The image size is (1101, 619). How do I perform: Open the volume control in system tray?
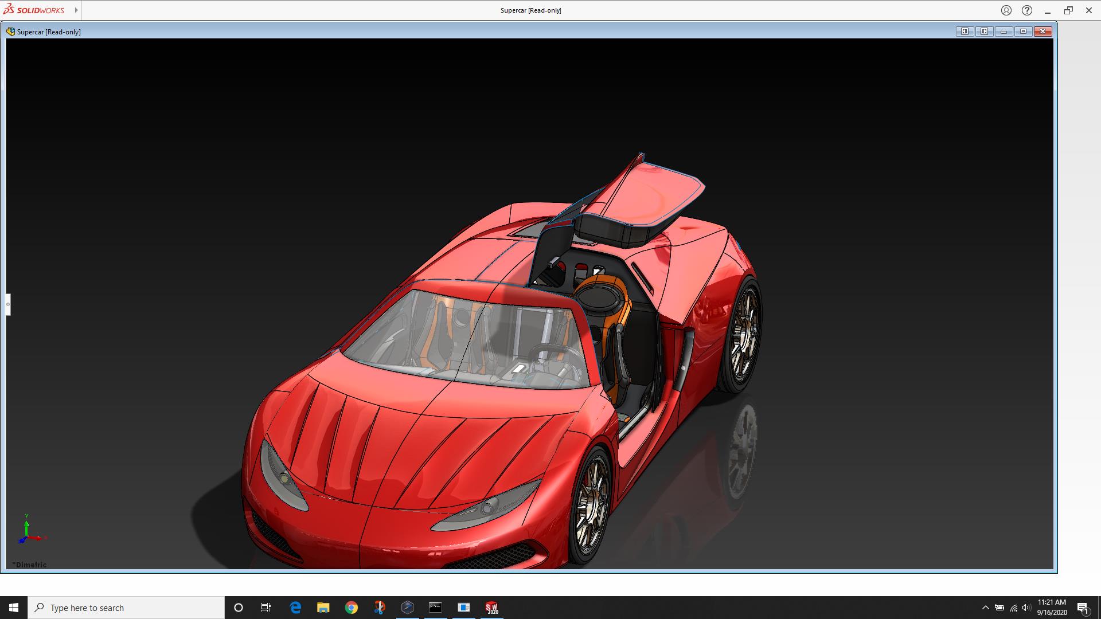(1026, 608)
